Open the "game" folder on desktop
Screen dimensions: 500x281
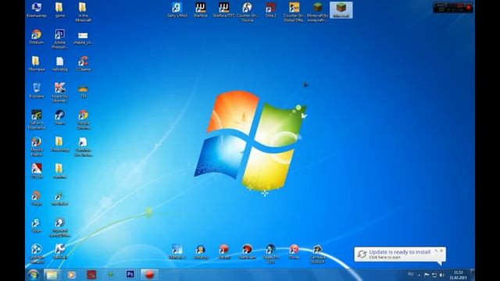[x=59, y=9]
